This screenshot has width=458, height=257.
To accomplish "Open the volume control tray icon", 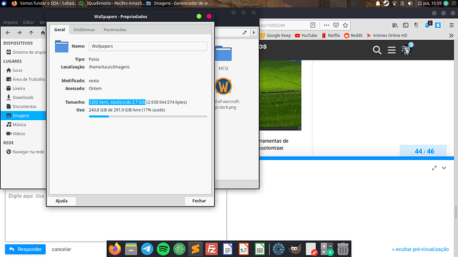I will (x=410, y=3).
